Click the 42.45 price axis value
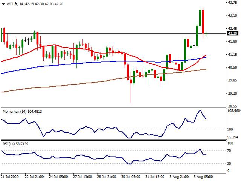The width and height of the screenshot is (241, 181). point(232,29)
